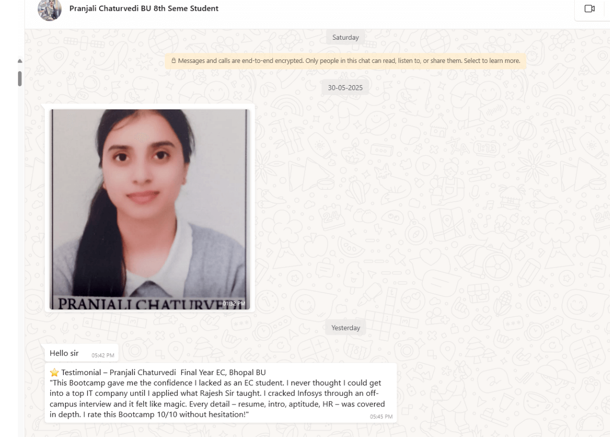Open Pranjali Chaturvedi's profile picture avatar

(x=50, y=9)
